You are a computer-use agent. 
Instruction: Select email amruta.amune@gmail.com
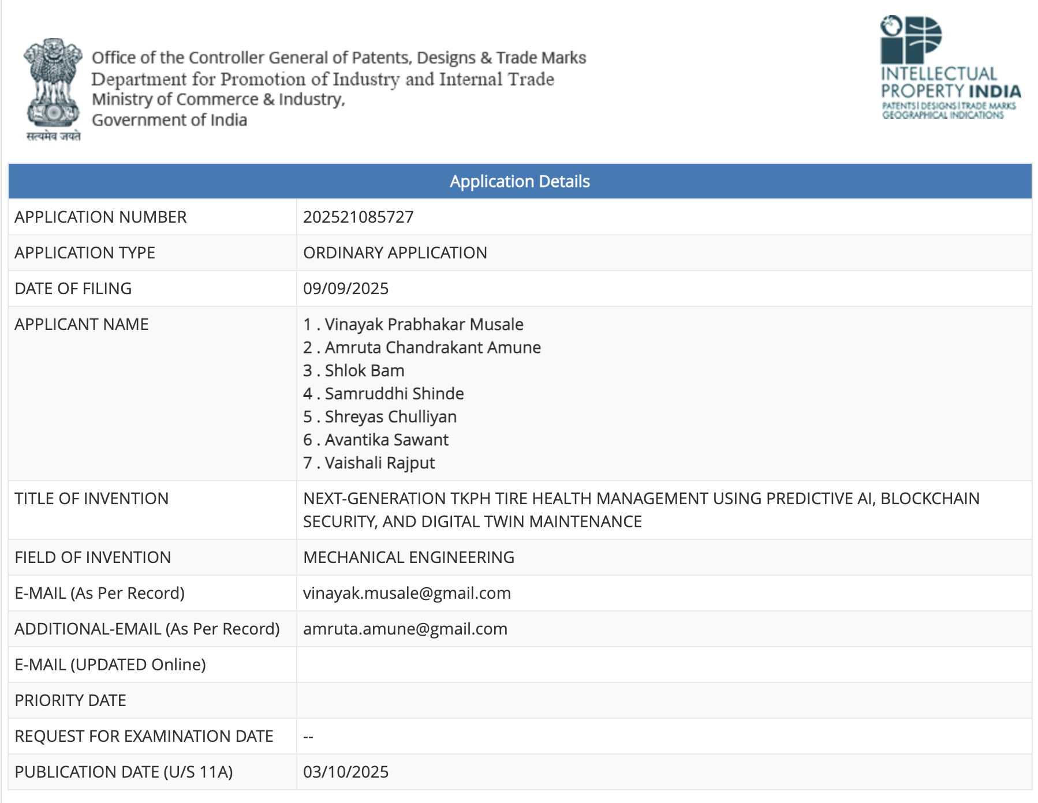pos(405,629)
